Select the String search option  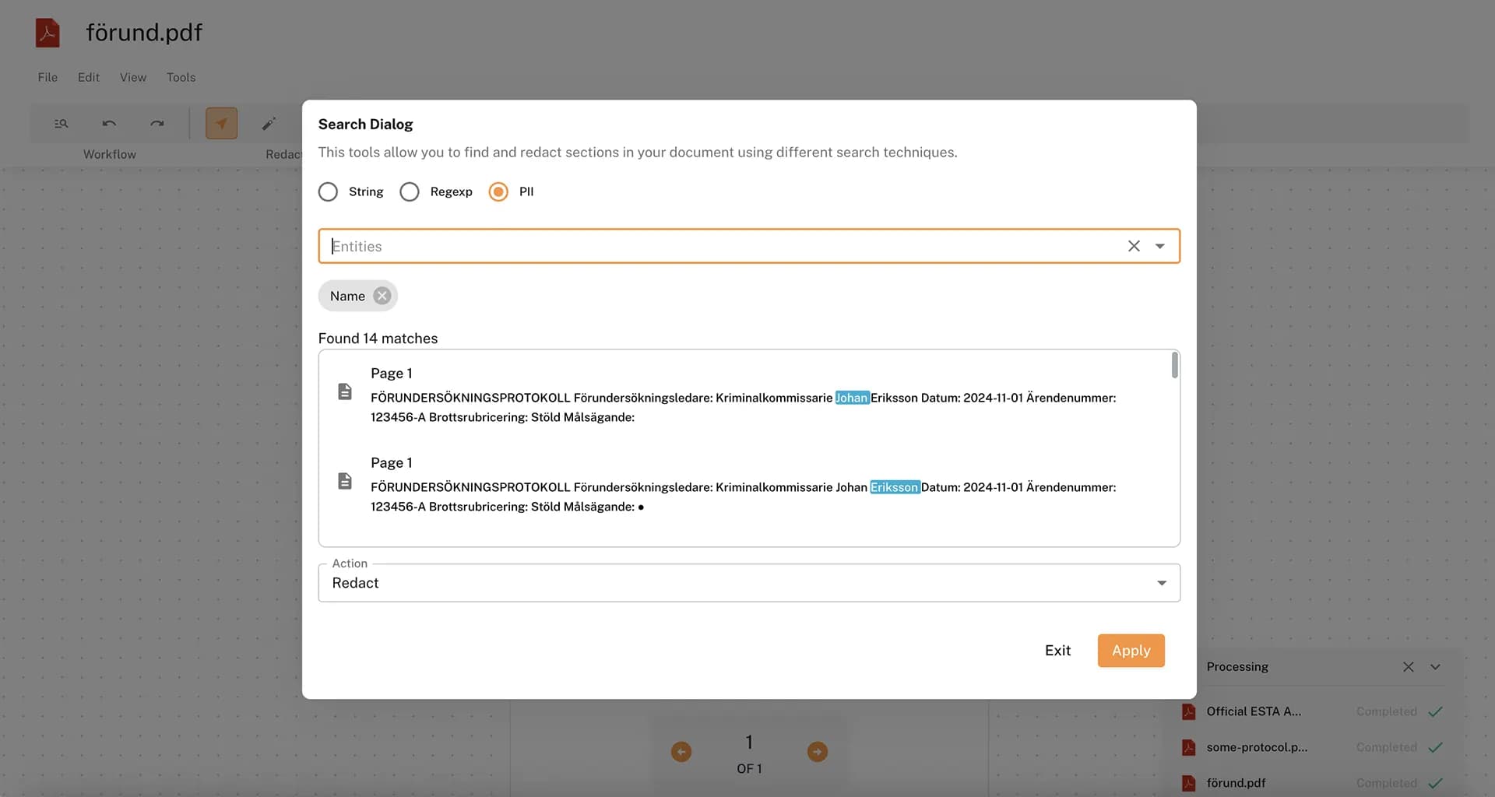tap(328, 191)
